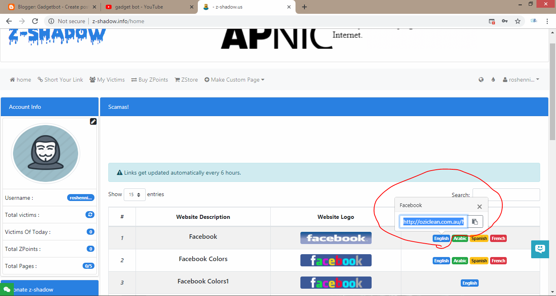
Task: Sort by Website Description column header
Action: tap(203, 217)
